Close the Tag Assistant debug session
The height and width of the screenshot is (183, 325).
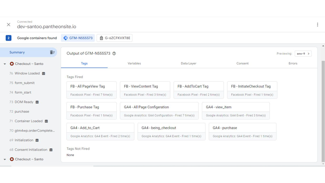point(9,24)
